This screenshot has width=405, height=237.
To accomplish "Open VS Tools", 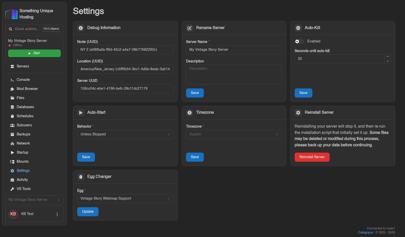I will (34, 189).
